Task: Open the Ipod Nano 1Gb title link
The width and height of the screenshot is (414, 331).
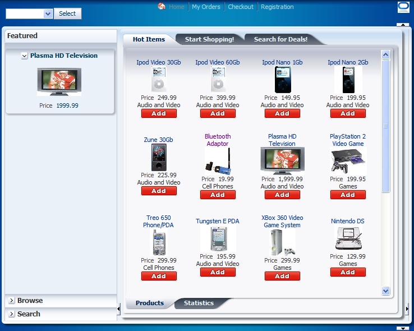Action: (x=282, y=63)
